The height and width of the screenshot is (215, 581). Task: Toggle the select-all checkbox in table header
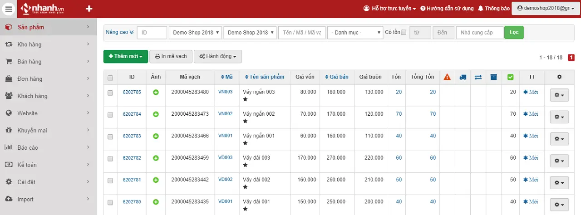pyautogui.click(x=110, y=78)
